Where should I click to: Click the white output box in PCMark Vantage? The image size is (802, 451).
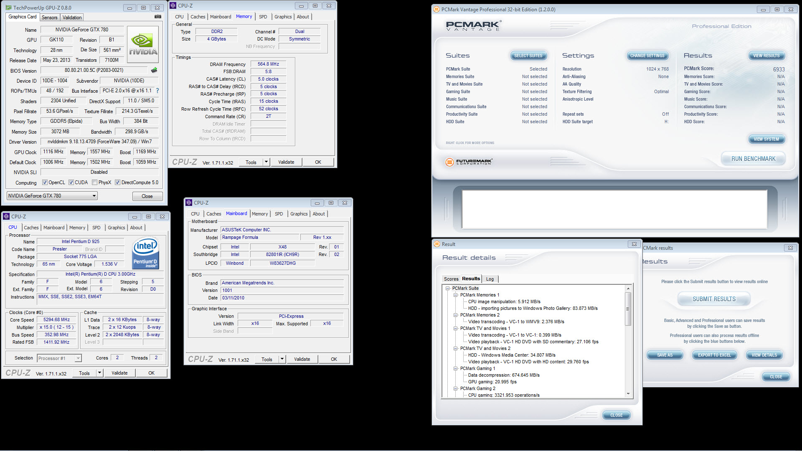pos(614,209)
